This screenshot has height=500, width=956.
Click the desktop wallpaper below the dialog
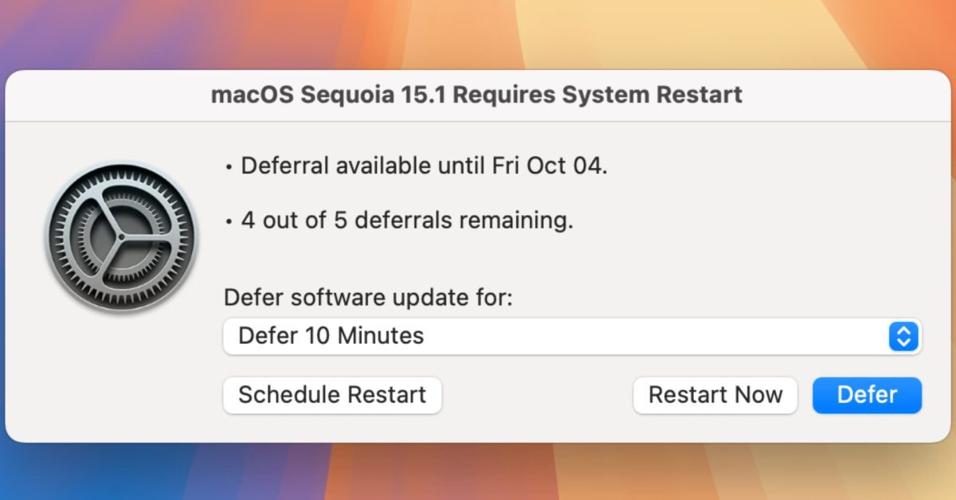tap(478, 472)
